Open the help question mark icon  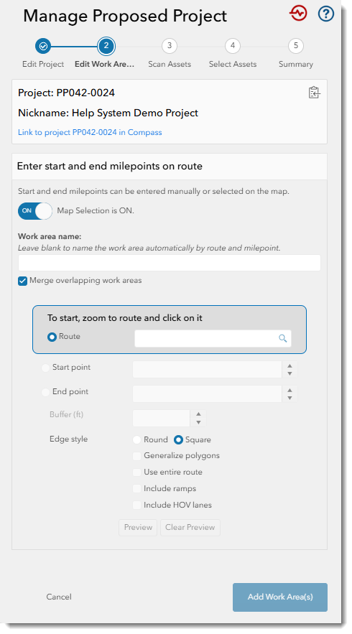(x=325, y=14)
